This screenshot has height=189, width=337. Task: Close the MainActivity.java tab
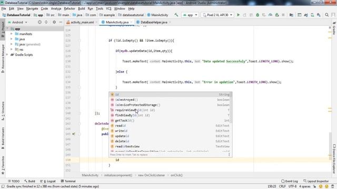click(131, 22)
